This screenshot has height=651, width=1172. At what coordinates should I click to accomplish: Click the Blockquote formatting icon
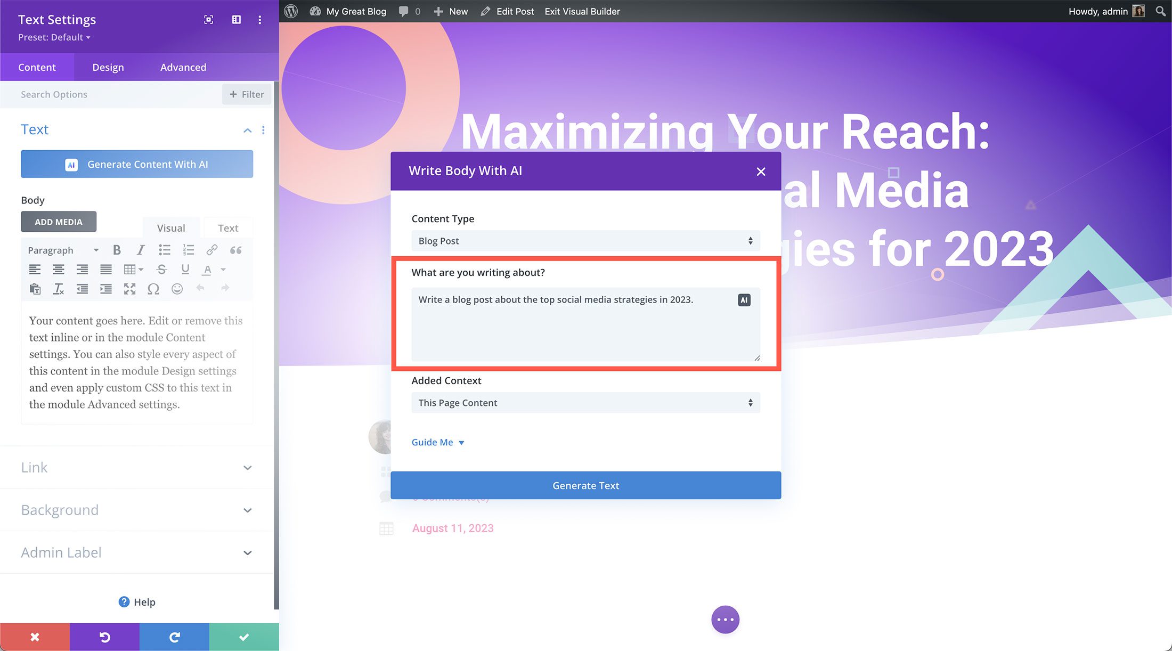pos(235,249)
